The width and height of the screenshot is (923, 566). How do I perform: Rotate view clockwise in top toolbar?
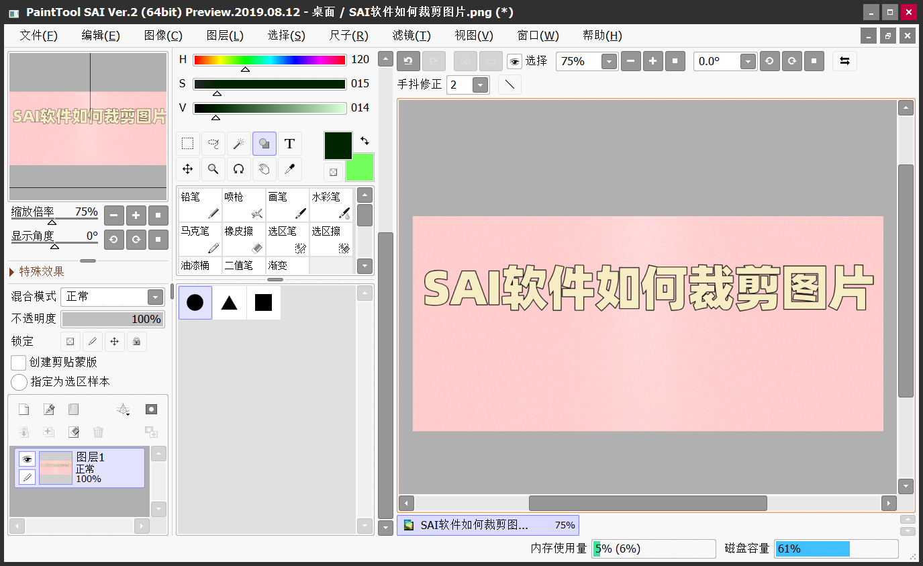coord(792,61)
